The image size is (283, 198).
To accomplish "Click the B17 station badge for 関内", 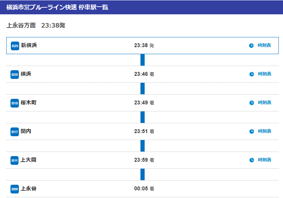I will [x=15, y=132].
